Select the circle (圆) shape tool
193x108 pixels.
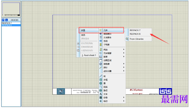(x=112, y=83)
